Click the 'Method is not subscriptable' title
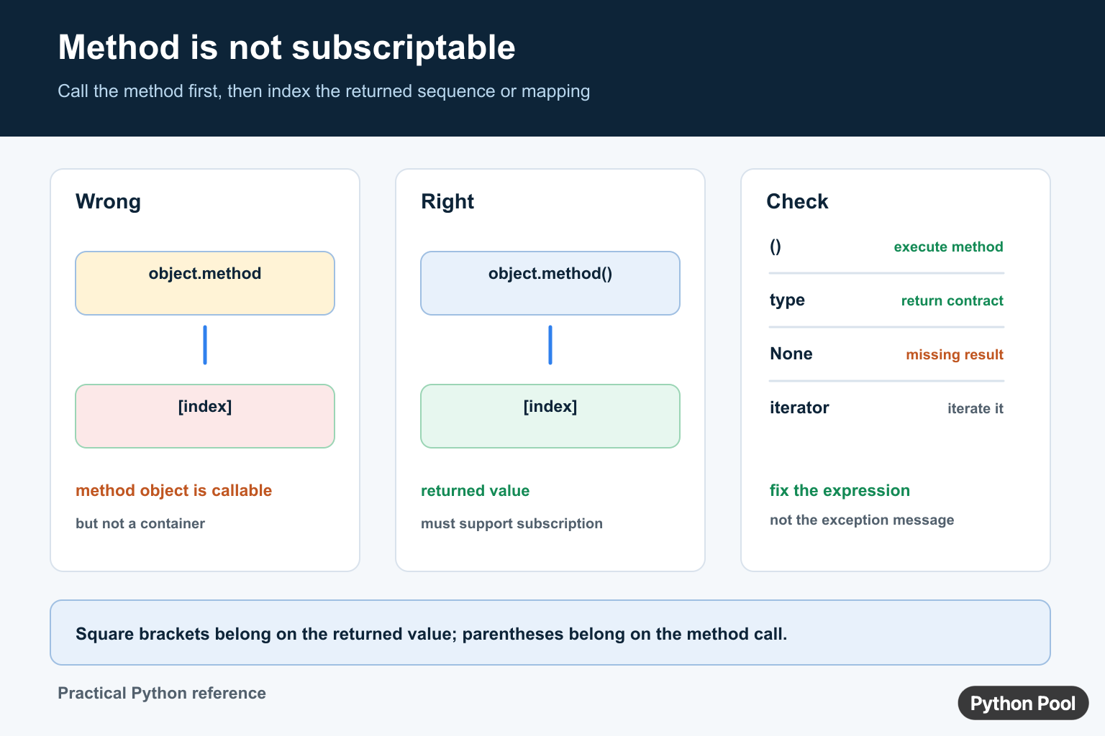This screenshot has width=1105, height=736. tap(286, 47)
